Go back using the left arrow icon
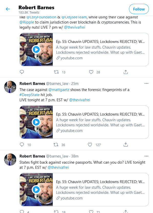 tap(8, 9)
